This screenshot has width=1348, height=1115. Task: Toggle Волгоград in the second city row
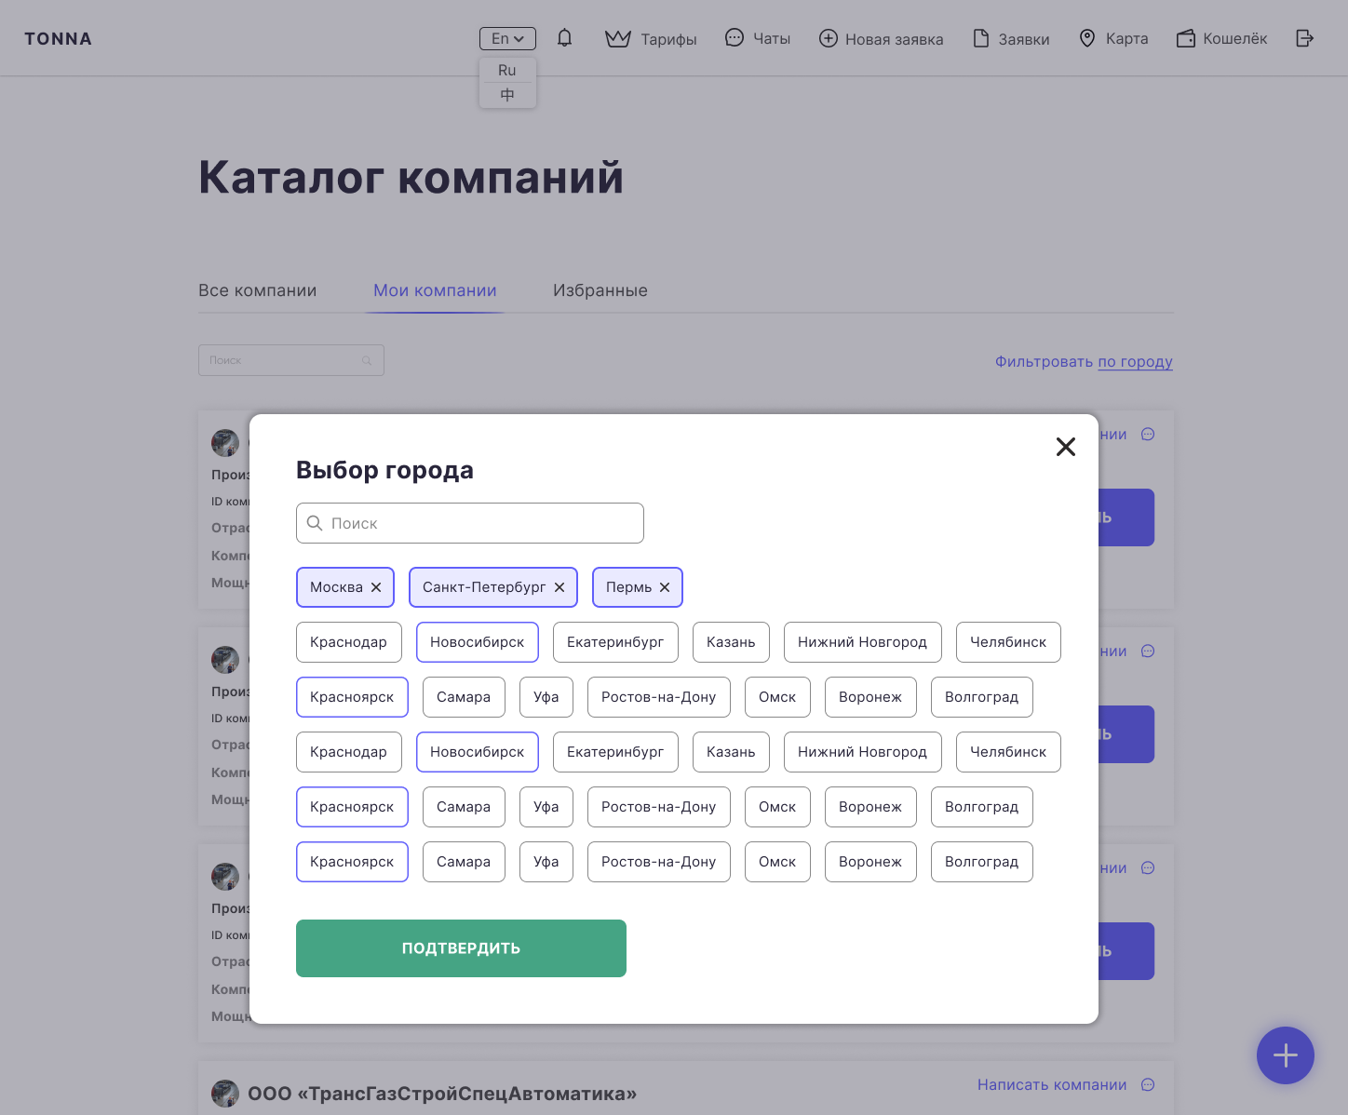pyautogui.click(x=982, y=697)
